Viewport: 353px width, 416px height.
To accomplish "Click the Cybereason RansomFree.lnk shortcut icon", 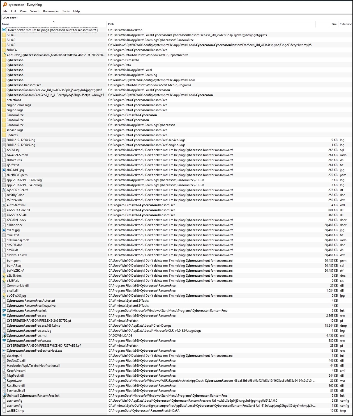I will [4, 311].
